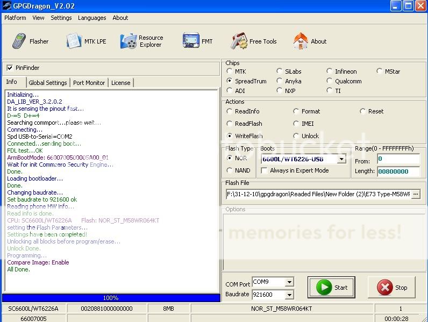
Task: Click the Range From input field
Action: (398, 159)
